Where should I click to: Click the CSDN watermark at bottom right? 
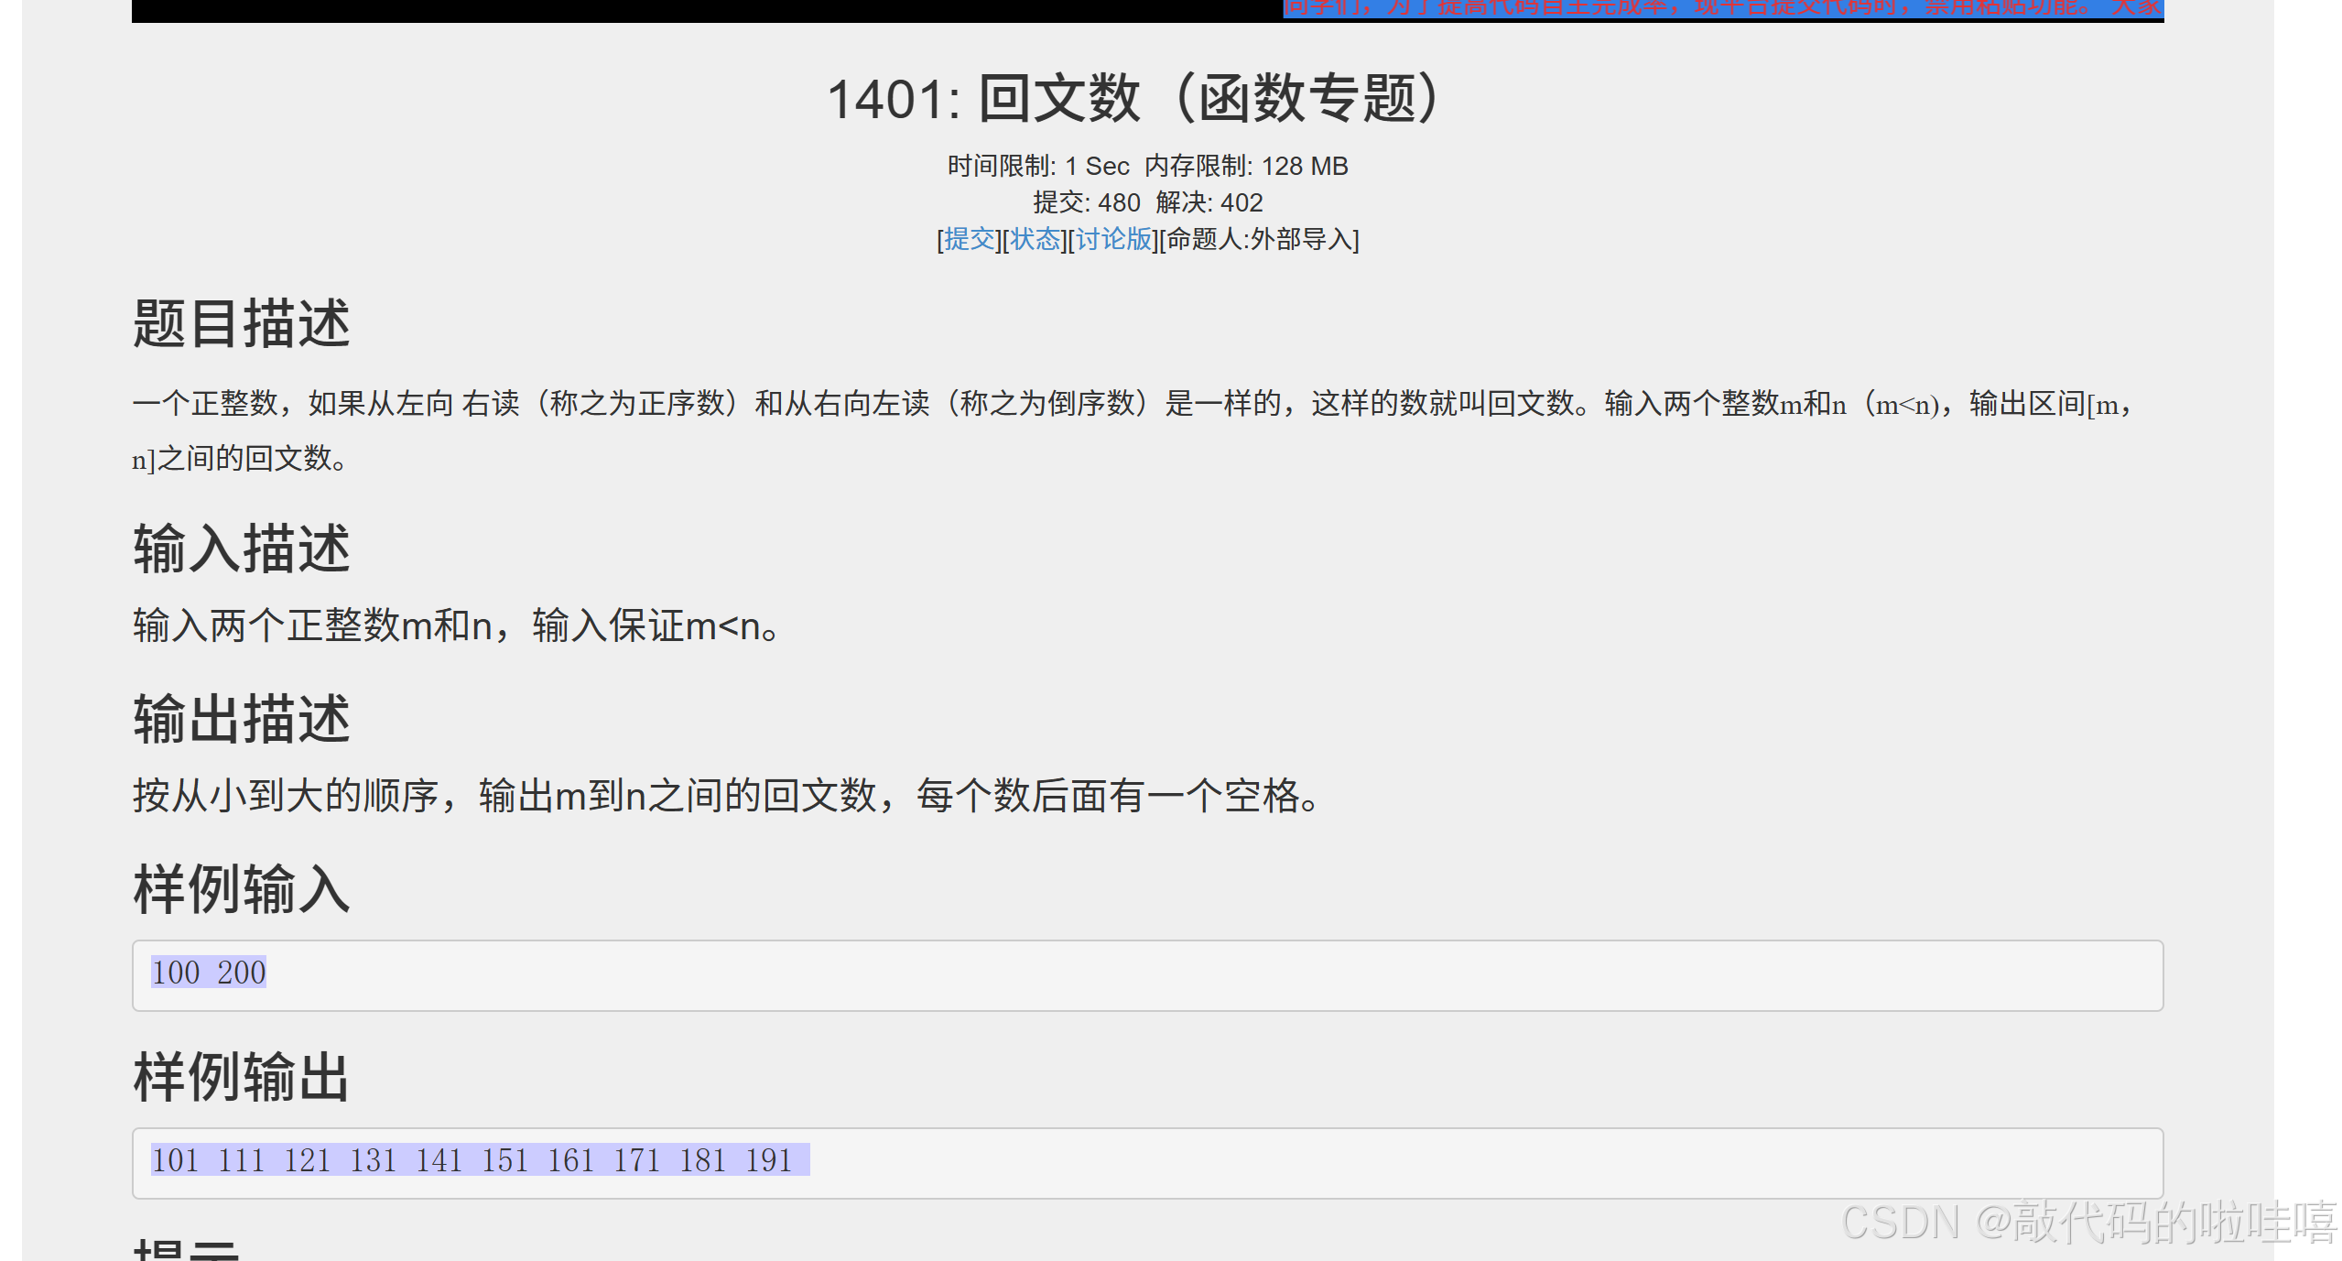2087,1223
